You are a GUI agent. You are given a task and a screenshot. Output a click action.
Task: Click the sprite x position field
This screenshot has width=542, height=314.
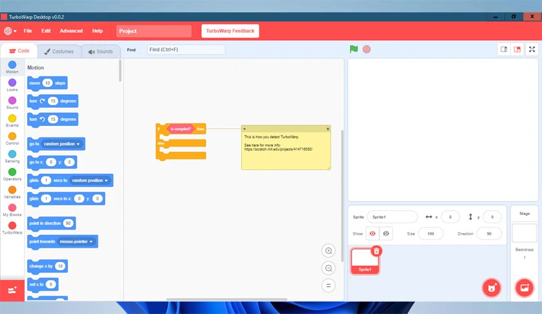[x=450, y=217]
